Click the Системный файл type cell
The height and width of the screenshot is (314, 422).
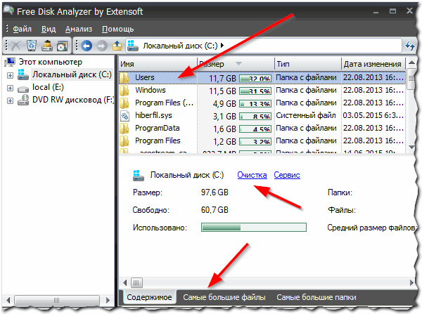click(x=306, y=116)
